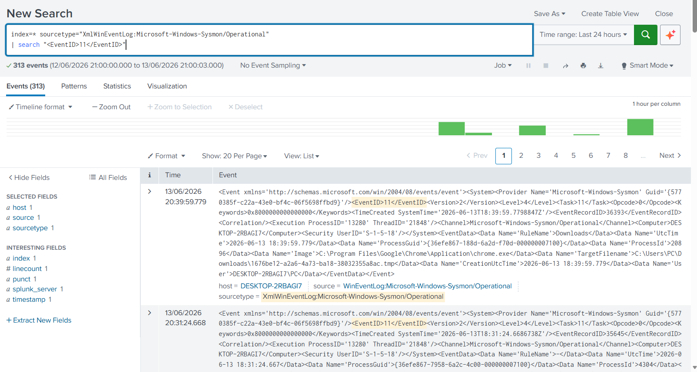Pause the search job
This screenshot has height=372, width=697.
pos(528,65)
